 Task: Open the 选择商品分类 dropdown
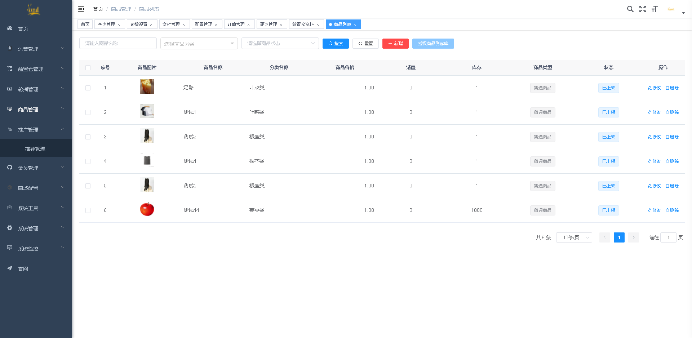[199, 43]
